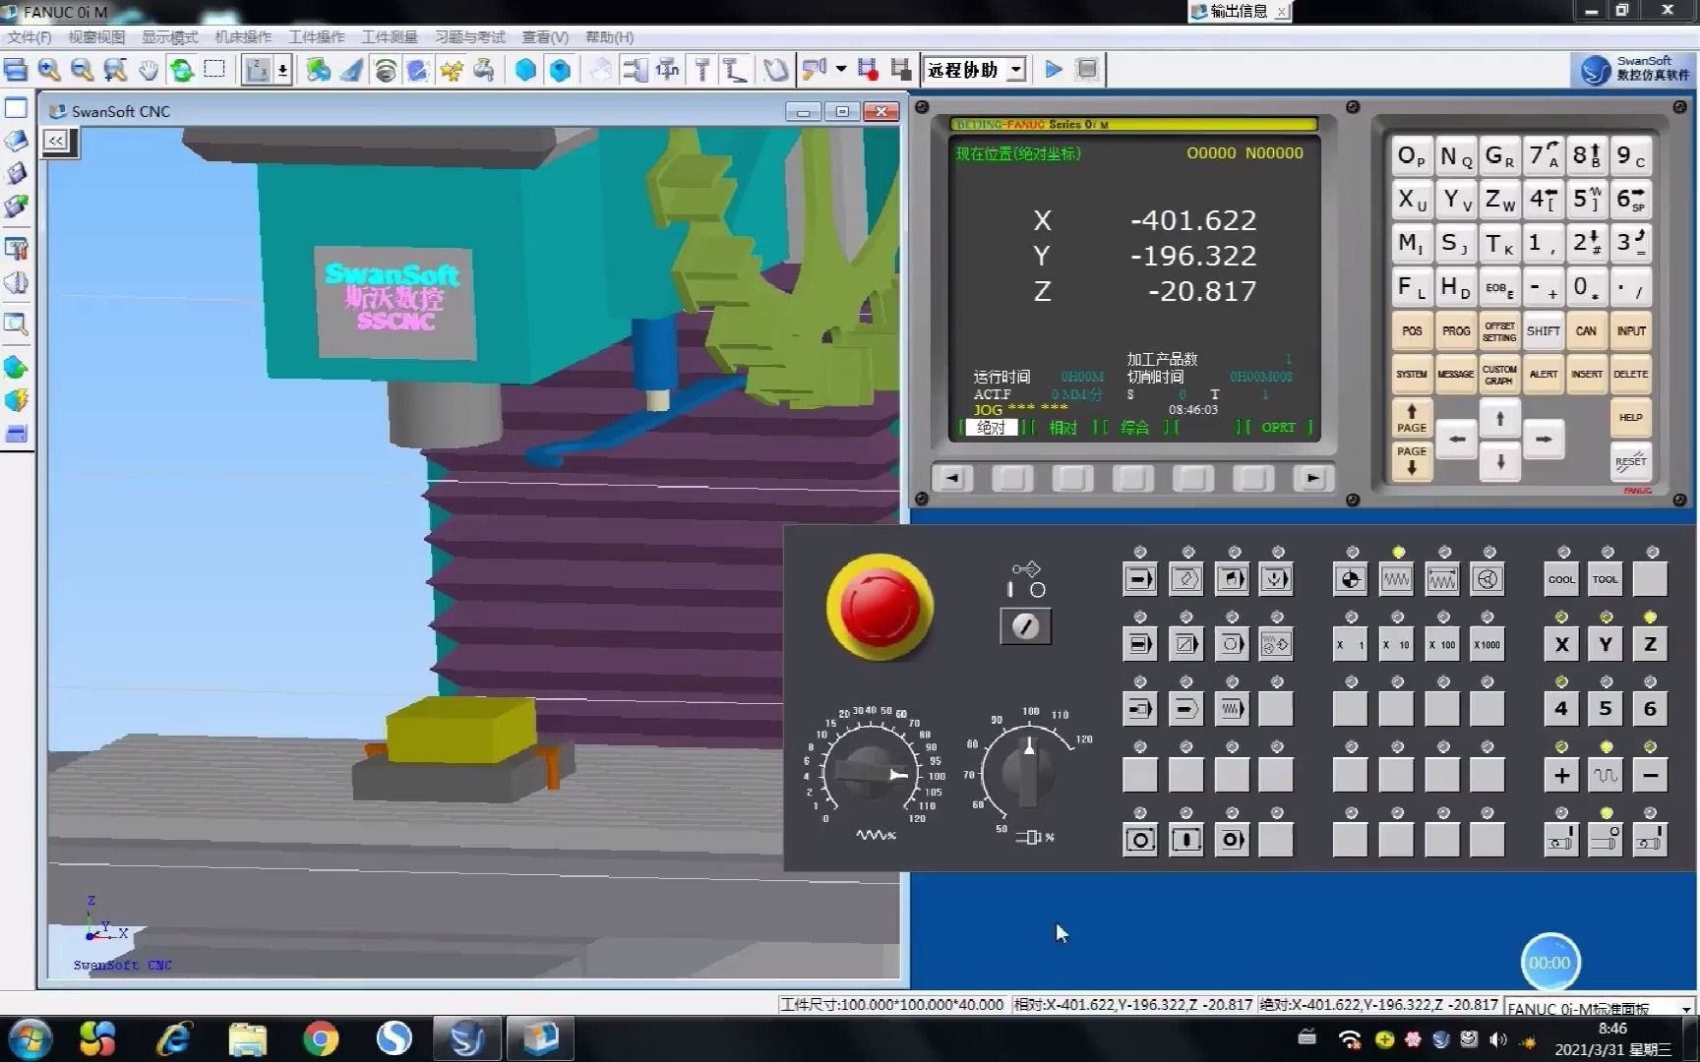Screen dimensions: 1700x1062
Task: Toggle the JOG mode button
Action: [x=1397, y=579]
